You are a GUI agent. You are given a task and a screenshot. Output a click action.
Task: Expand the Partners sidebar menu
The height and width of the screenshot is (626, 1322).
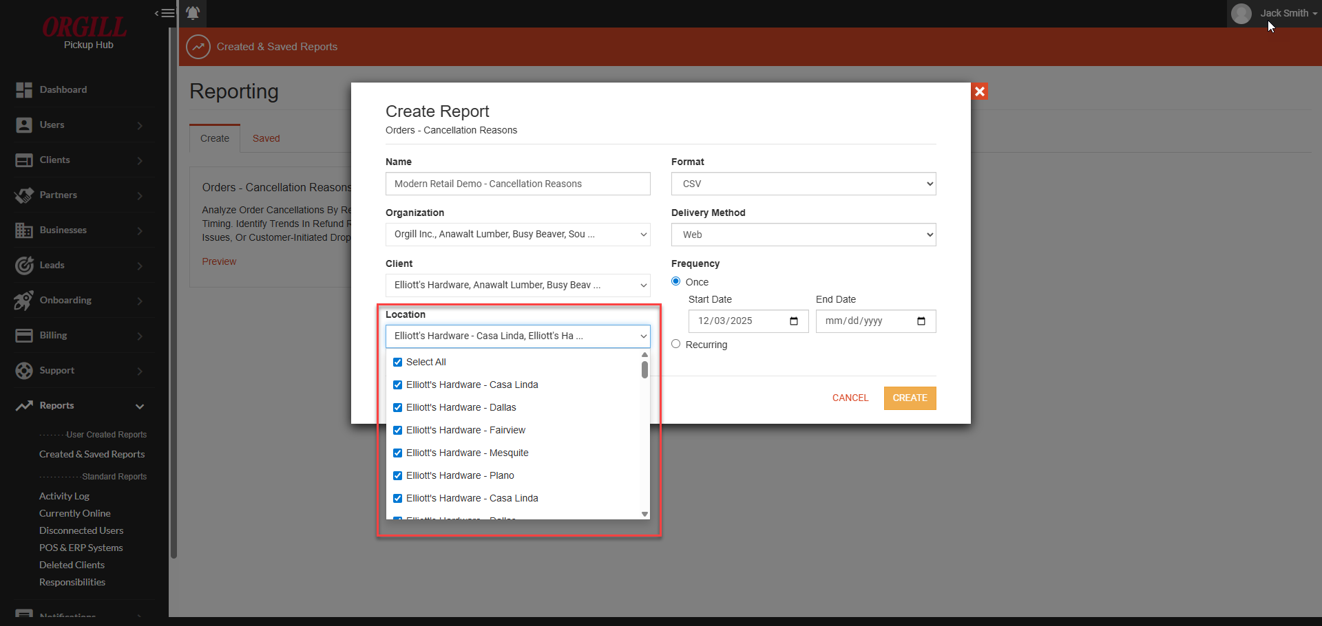point(140,195)
